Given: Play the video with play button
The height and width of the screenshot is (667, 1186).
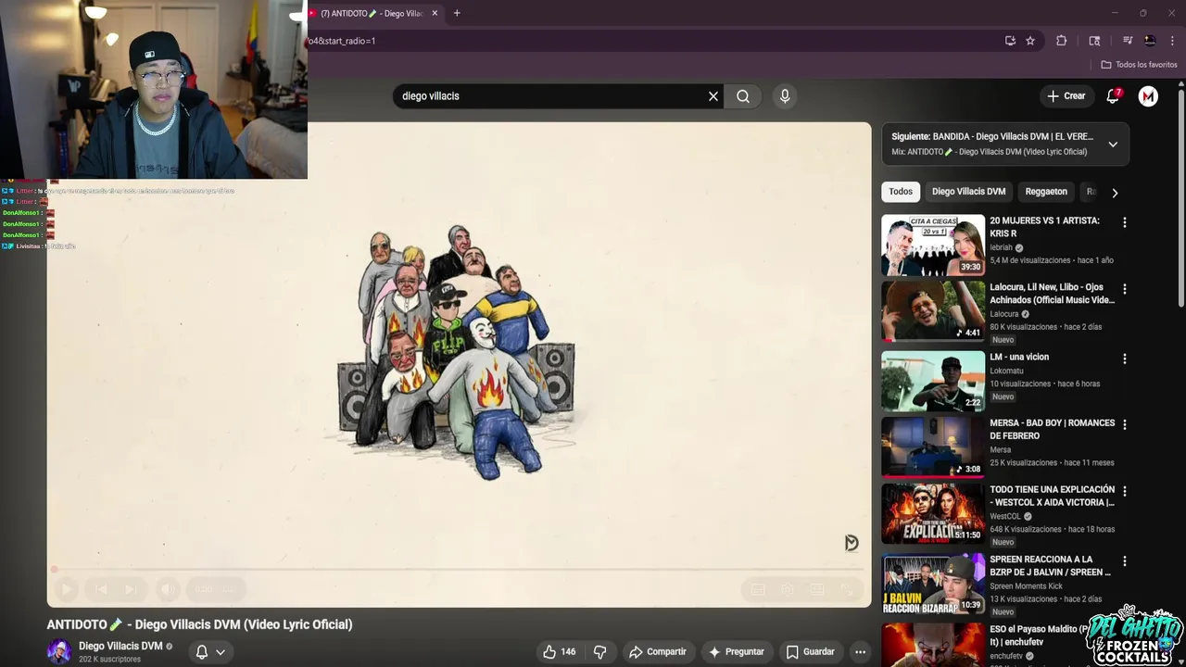Looking at the screenshot, I should [67, 589].
